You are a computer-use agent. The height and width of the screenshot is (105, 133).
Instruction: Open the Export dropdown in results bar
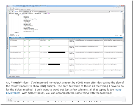121,35
